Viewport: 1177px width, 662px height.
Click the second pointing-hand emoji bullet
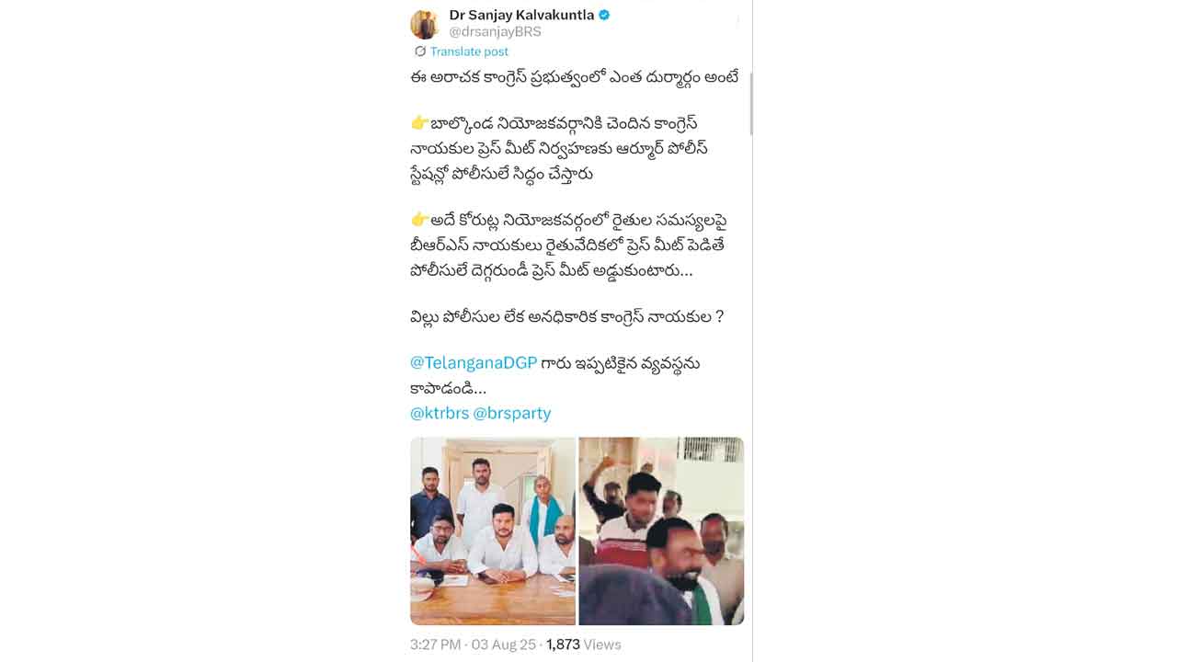[419, 220]
